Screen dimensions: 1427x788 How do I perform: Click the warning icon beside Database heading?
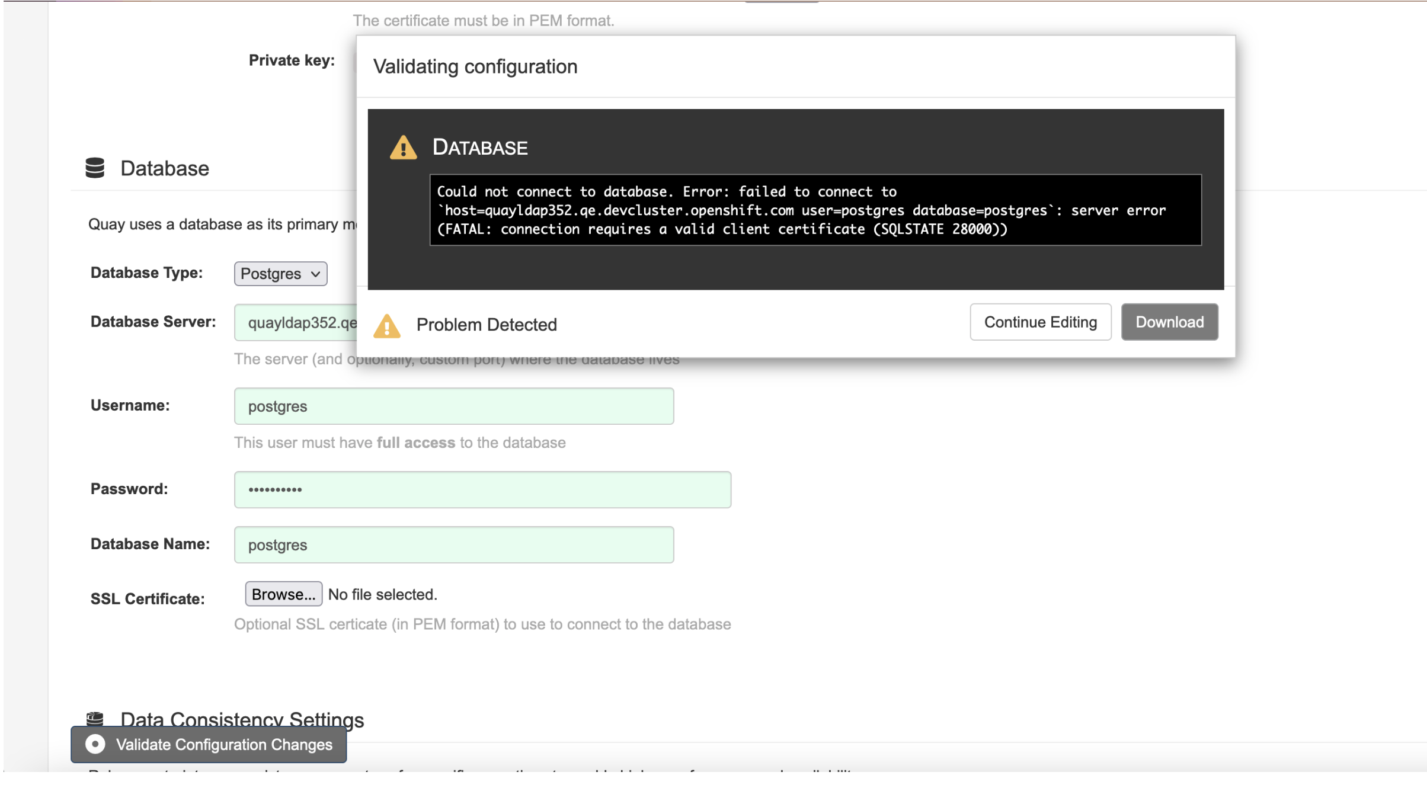(x=403, y=148)
